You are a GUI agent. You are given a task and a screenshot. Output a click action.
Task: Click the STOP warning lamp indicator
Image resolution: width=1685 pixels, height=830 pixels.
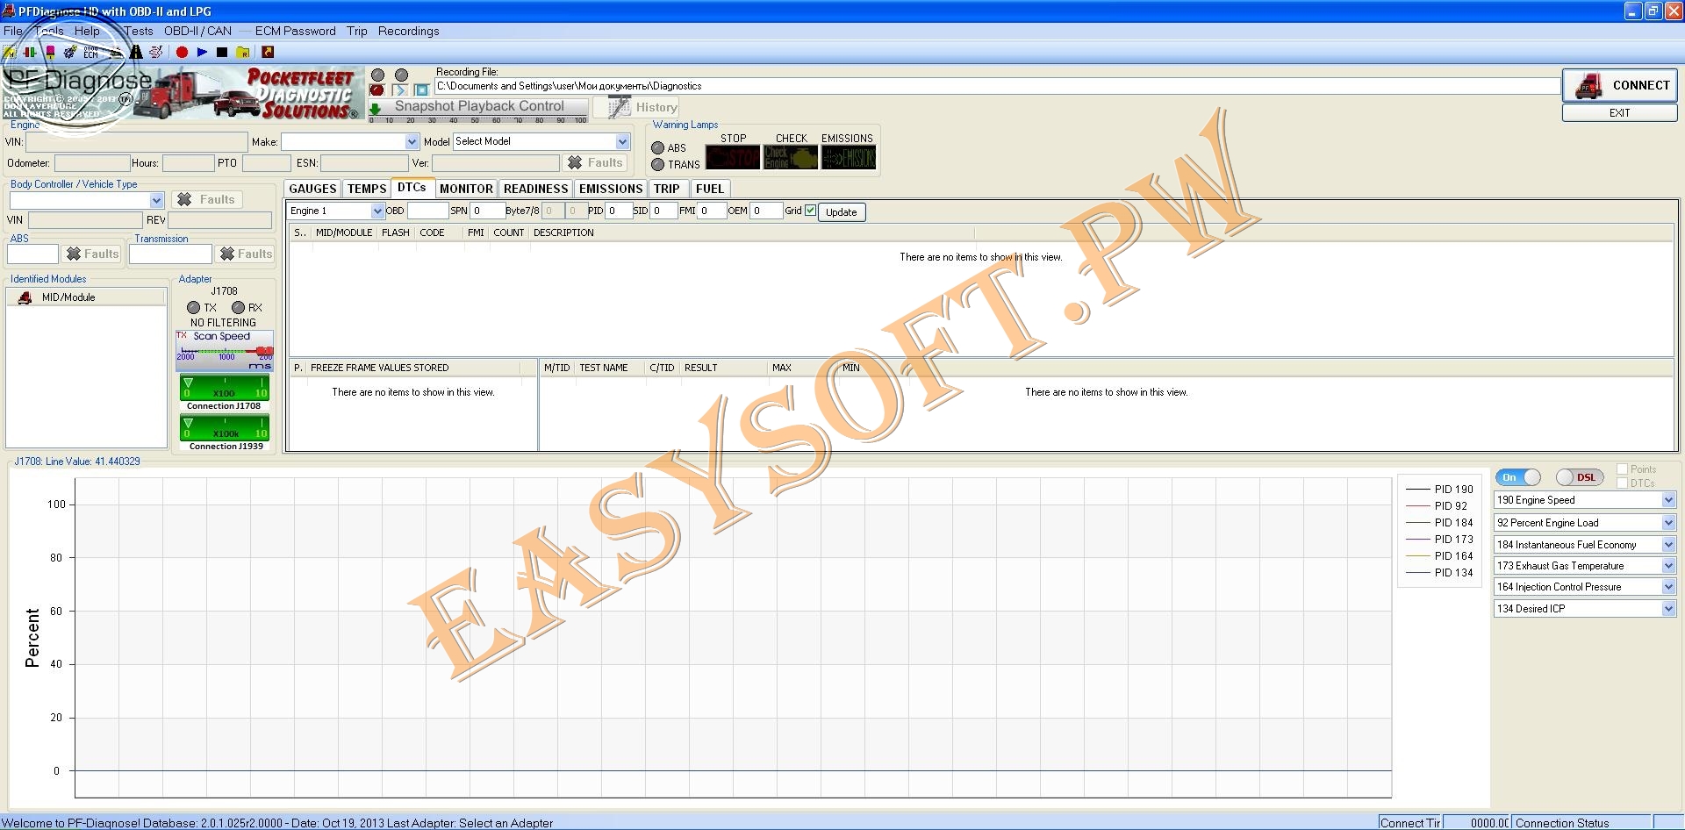click(733, 158)
